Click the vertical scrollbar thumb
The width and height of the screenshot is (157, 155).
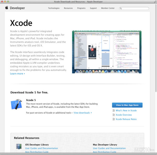click(156, 48)
